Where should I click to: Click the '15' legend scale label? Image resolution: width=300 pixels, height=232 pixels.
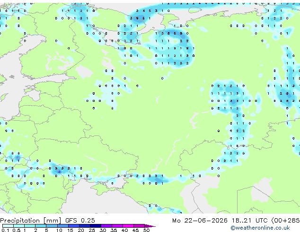click(x=70, y=230)
